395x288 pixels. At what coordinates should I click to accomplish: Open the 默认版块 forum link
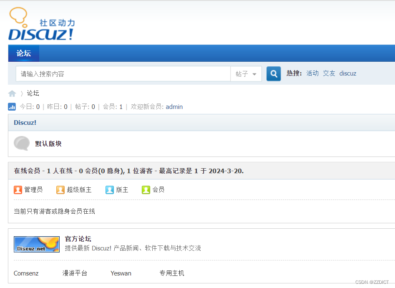tap(48, 144)
